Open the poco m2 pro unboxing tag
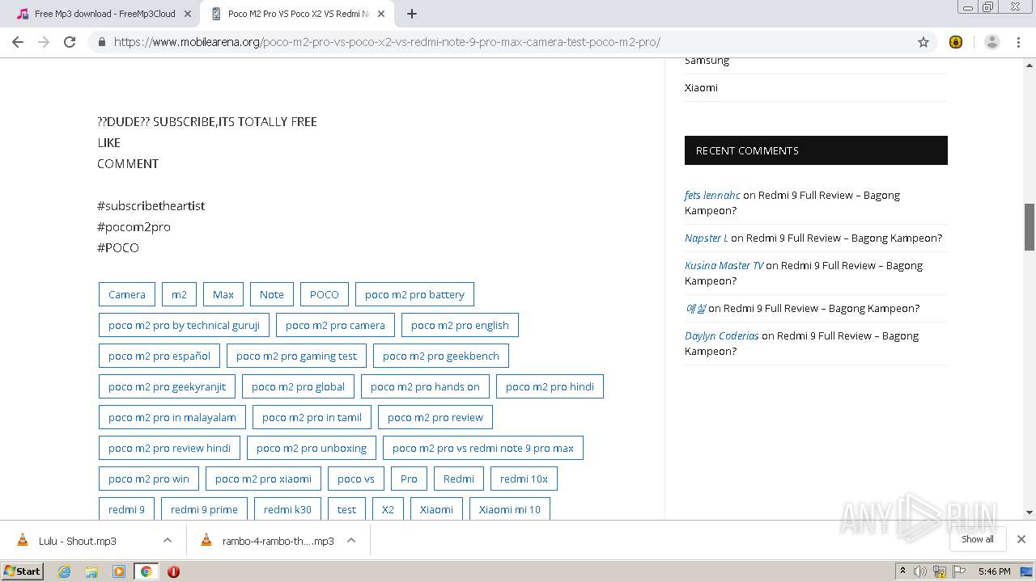Image resolution: width=1036 pixels, height=582 pixels. pos(312,448)
